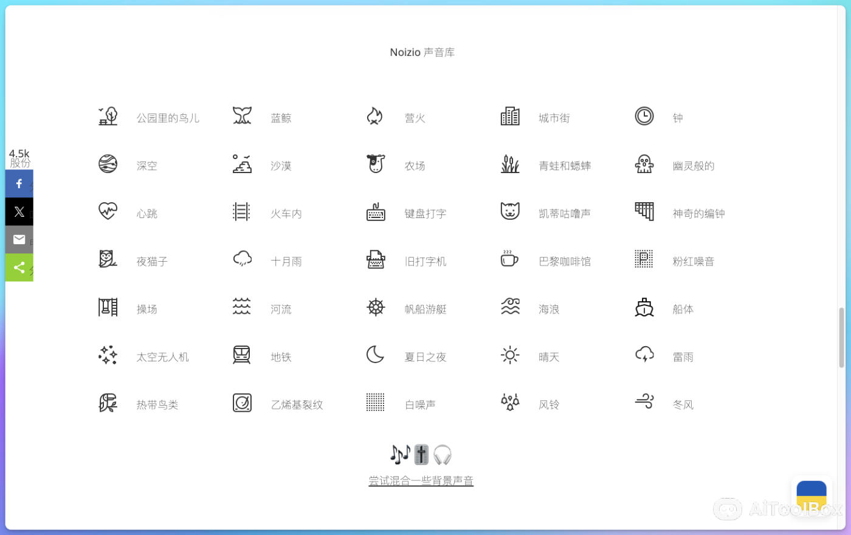Open the 尝试混合一些背景声音 link
Viewport: 851px width, 535px height.
[x=421, y=480]
